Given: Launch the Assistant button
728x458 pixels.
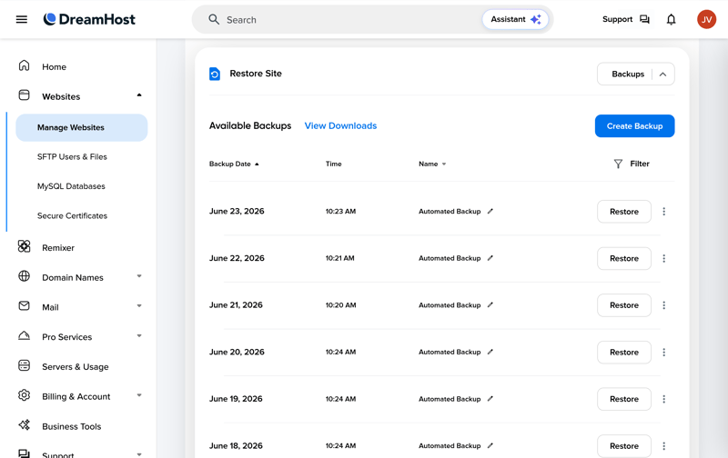Looking at the screenshot, I should point(515,19).
